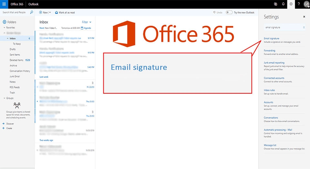Open the GB account avatar

click(306, 4)
